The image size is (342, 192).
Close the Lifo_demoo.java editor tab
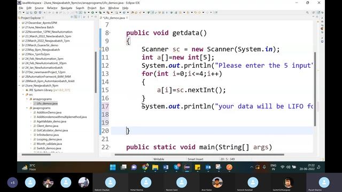click(x=127, y=18)
